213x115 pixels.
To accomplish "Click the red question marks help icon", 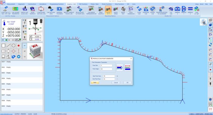I will [x=211, y=109].
